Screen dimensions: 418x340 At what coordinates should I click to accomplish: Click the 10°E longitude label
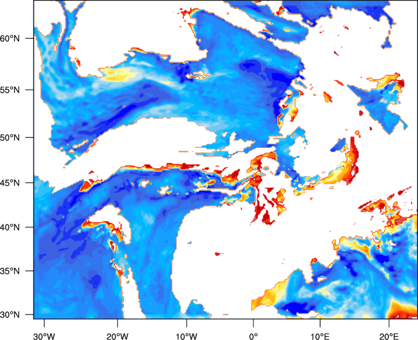point(320,336)
